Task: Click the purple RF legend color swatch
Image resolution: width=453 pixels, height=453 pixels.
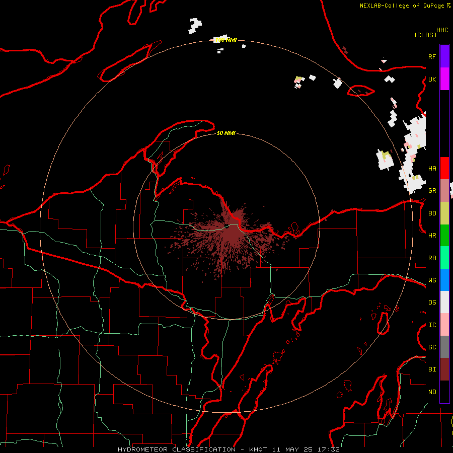Action: point(444,56)
